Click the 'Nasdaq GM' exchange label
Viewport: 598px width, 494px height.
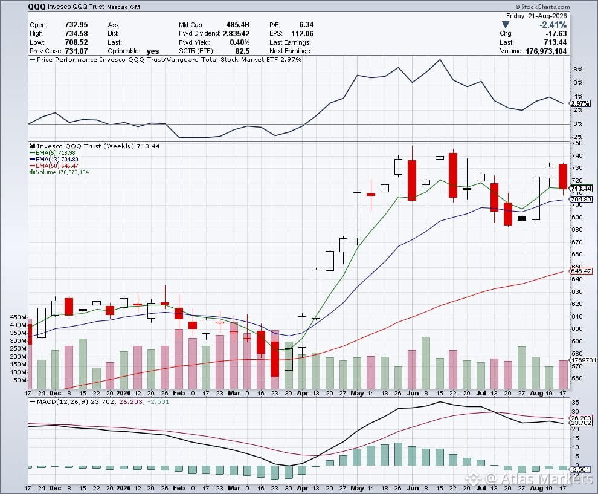click(123, 7)
